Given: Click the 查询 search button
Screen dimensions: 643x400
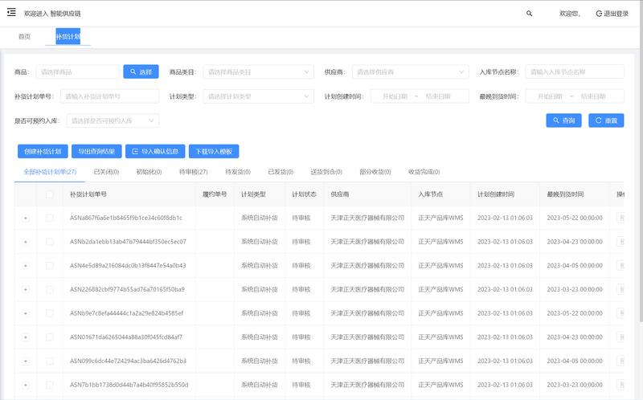Looking at the screenshot, I should click(563, 120).
